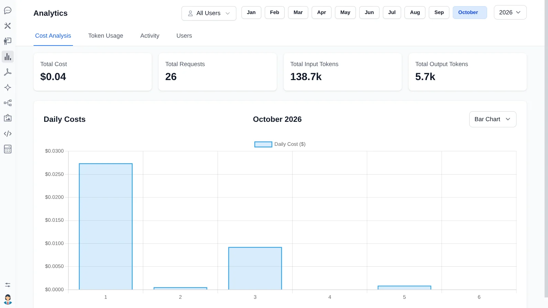Viewport: 548px width, 308px height.
Task: Open the code brackets icon in sidebar
Action: coord(8,133)
